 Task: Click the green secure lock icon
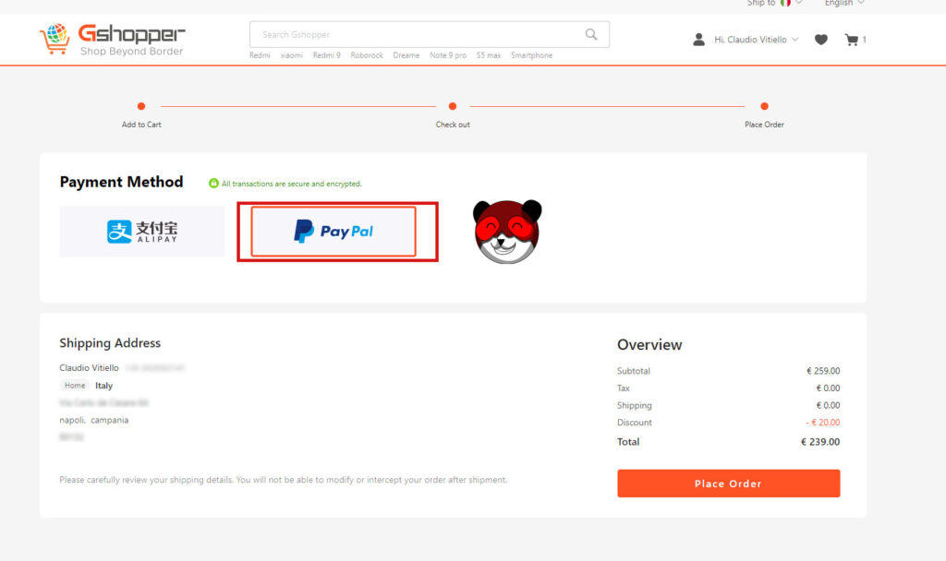213,184
